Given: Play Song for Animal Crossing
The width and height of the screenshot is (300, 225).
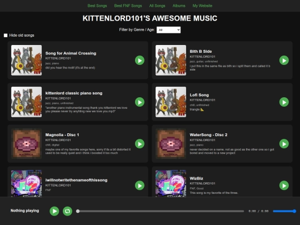Looking at the screenshot, I should pyautogui.click(x=139, y=61).
